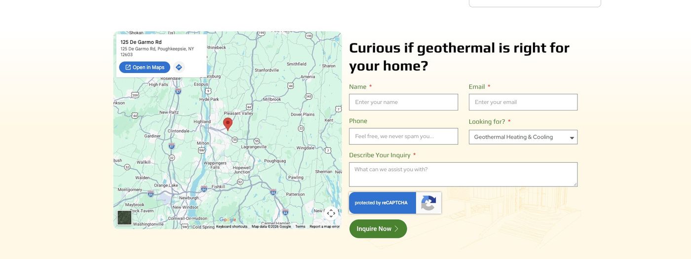Click the Wappingers Falls map label
Viewport: 691px width, 259px height.
pos(215,165)
